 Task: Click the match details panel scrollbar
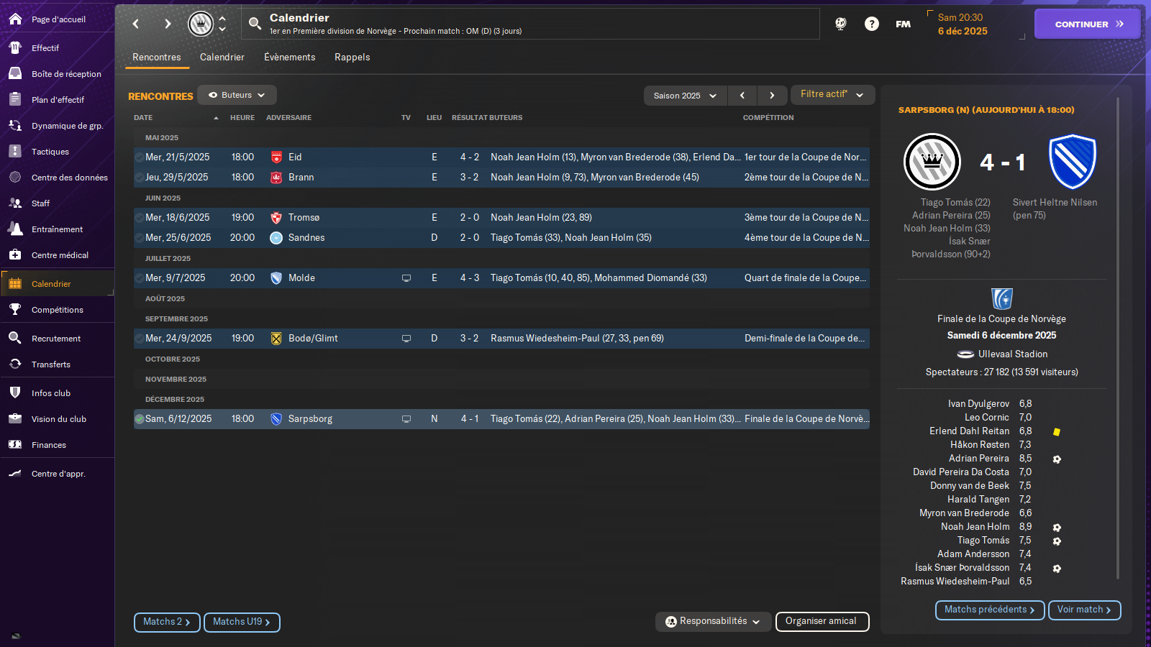pyautogui.click(x=1117, y=338)
